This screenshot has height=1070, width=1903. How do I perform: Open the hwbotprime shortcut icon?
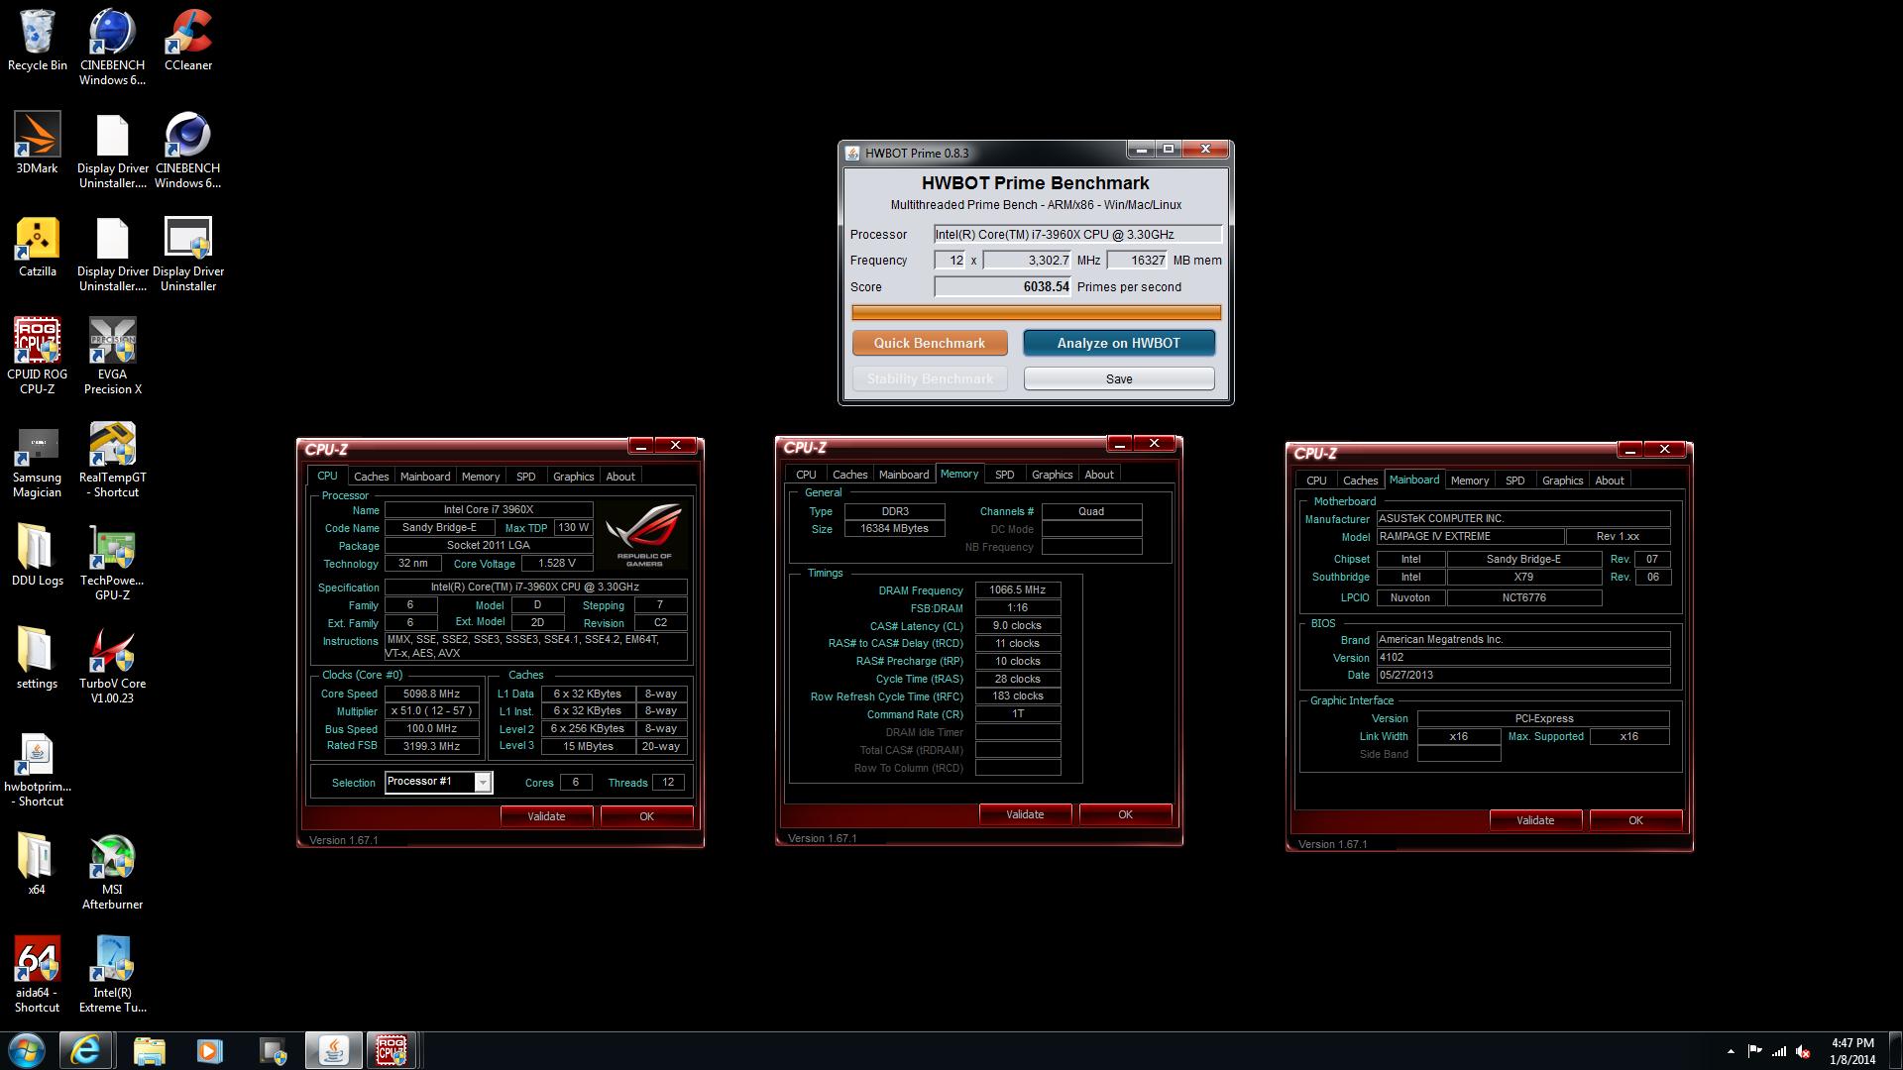click(x=37, y=768)
